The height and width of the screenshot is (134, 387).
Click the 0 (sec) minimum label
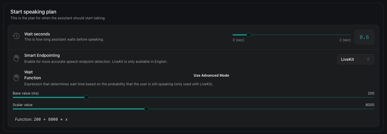238,40
